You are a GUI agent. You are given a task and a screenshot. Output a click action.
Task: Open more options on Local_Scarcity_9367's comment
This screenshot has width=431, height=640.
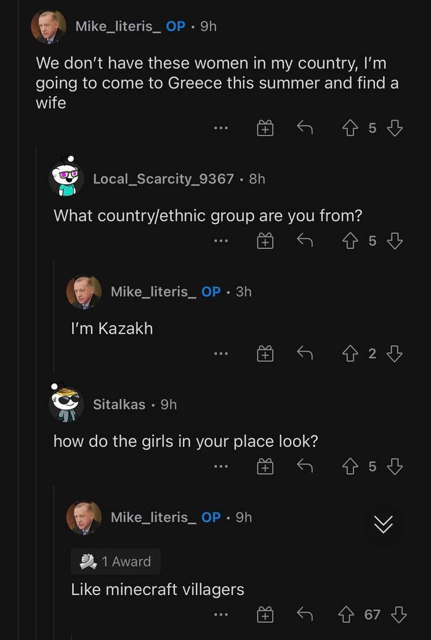tap(221, 241)
